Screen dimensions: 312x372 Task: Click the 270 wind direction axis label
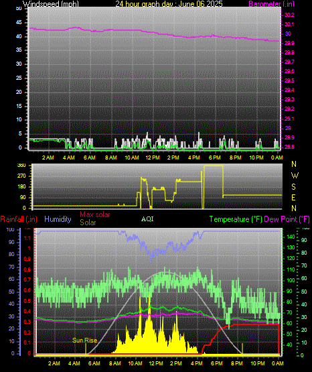(21, 176)
